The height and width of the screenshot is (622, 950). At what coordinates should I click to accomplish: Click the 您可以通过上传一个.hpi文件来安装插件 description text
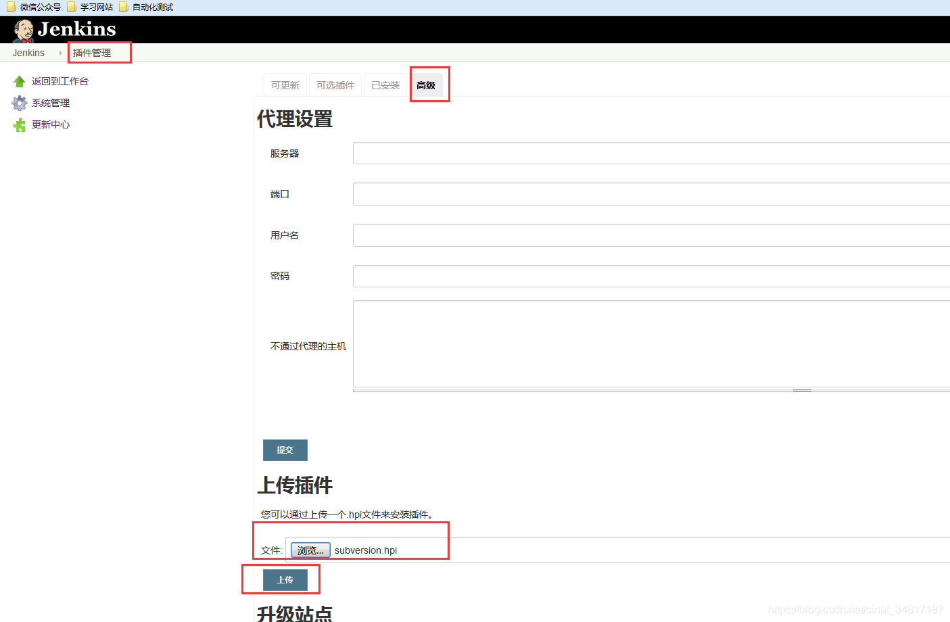347,515
